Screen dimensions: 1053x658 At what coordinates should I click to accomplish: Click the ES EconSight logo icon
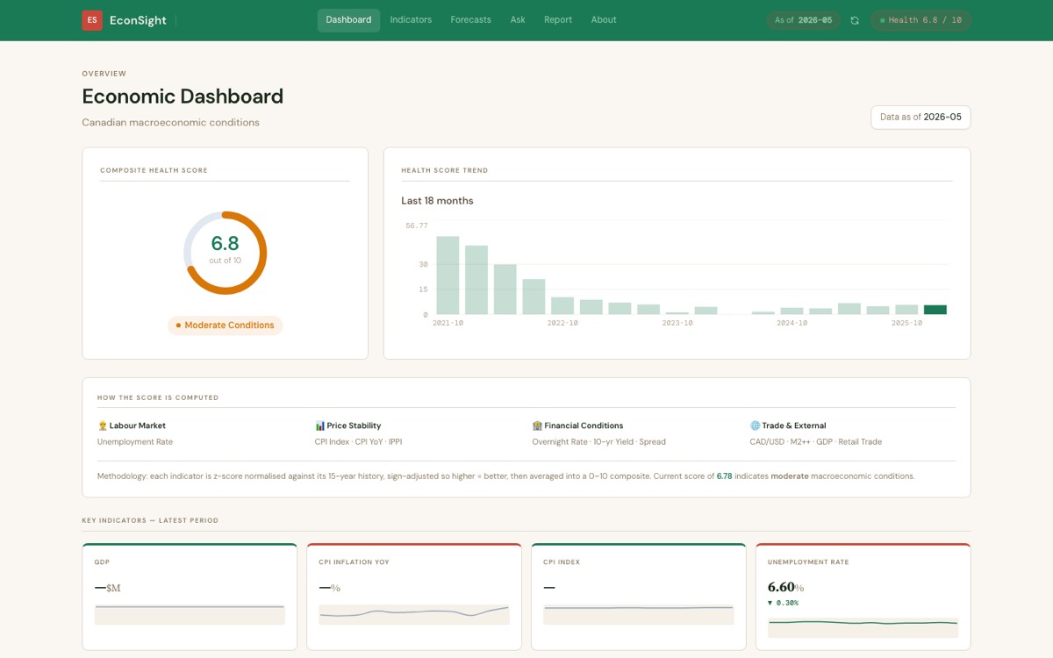[x=92, y=20]
